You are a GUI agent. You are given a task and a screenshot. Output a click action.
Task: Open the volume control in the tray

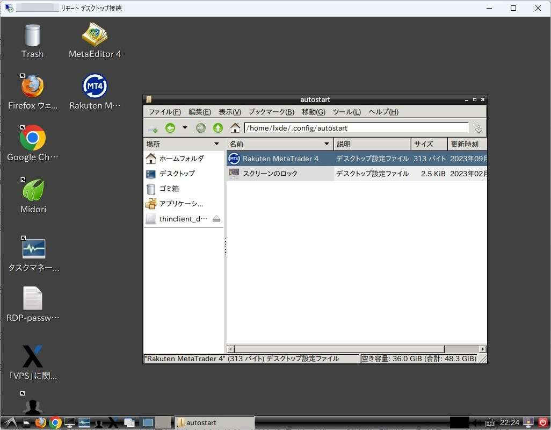coord(476,422)
